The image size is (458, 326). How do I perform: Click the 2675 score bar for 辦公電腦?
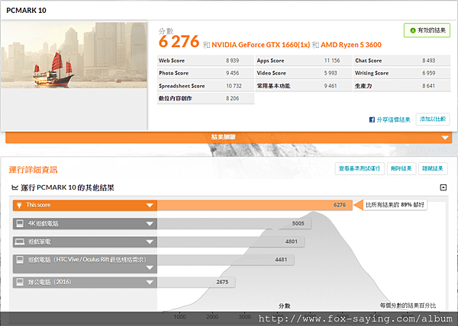[196, 282]
